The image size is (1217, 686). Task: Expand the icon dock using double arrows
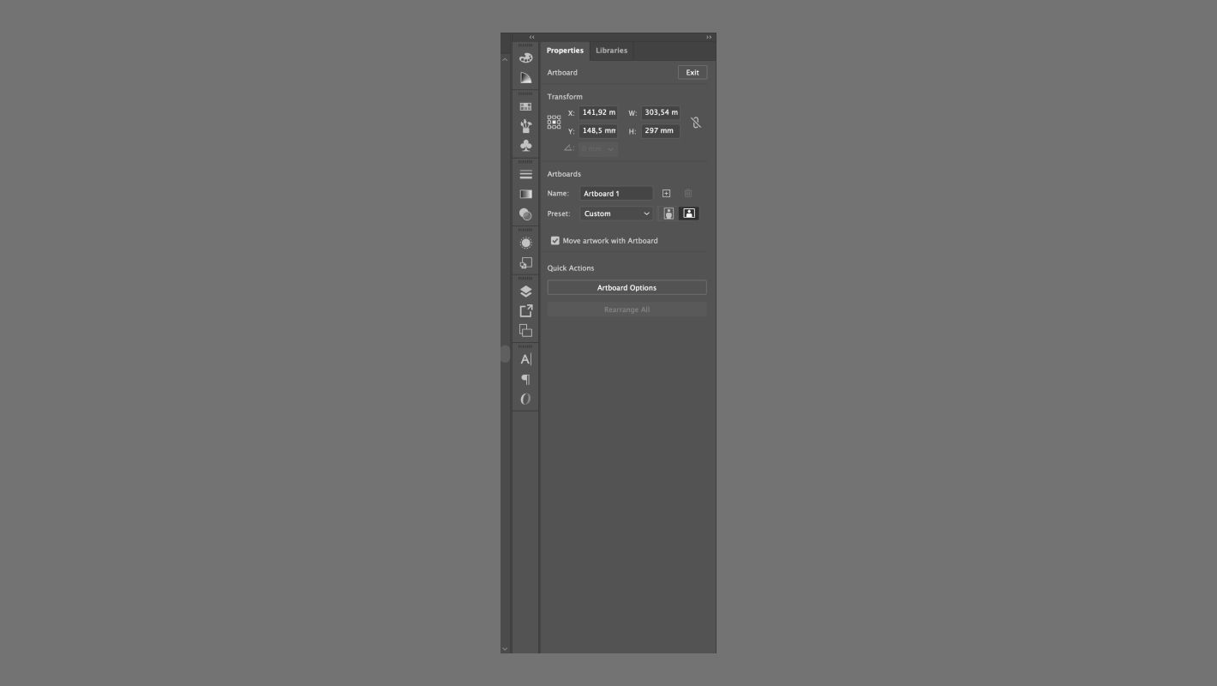tap(531, 38)
